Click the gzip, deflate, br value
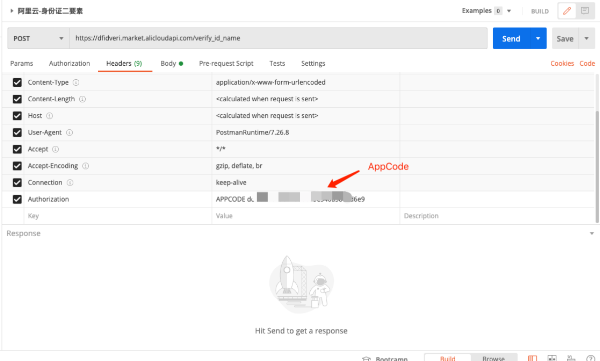The width and height of the screenshot is (600, 361). click(x=239, y=166)
